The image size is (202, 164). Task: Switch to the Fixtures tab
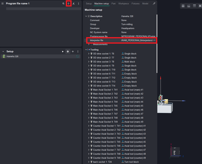tap(135, 4)
